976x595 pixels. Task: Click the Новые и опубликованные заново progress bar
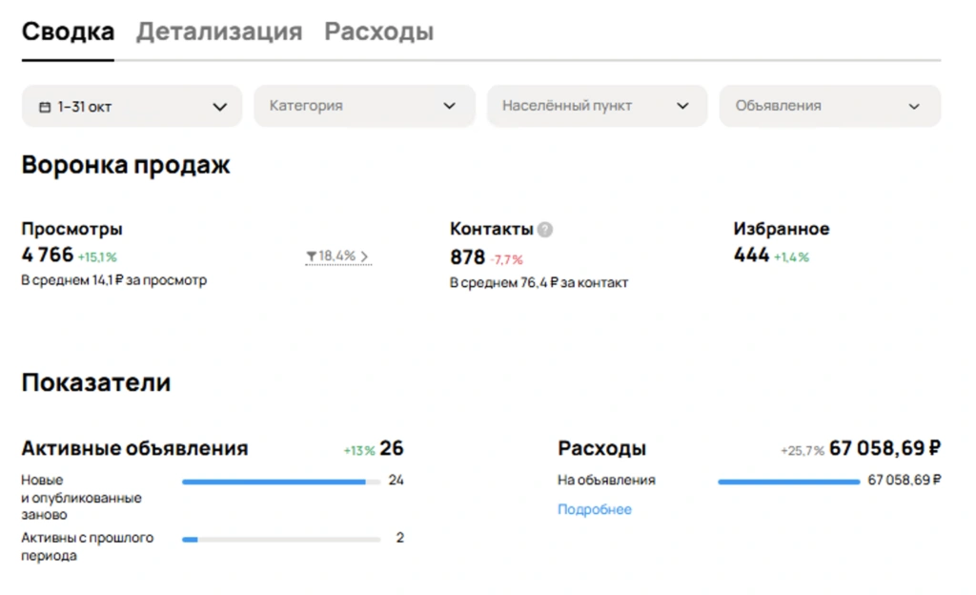point(281,482)
